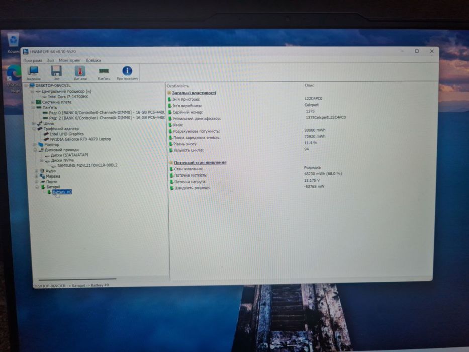Expand the Порти tree node

coord(37,182)
